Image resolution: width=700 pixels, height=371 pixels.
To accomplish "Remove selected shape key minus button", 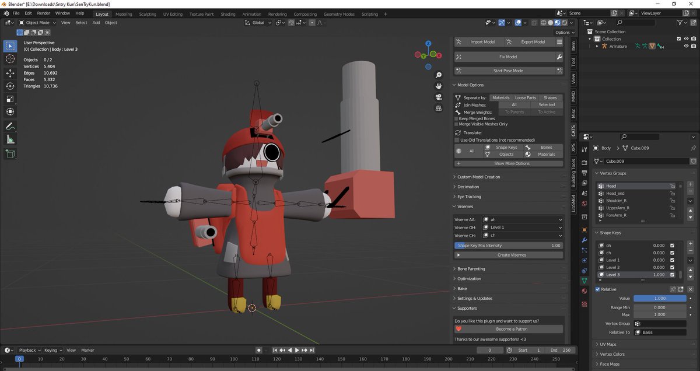I will tap(691, 251).
